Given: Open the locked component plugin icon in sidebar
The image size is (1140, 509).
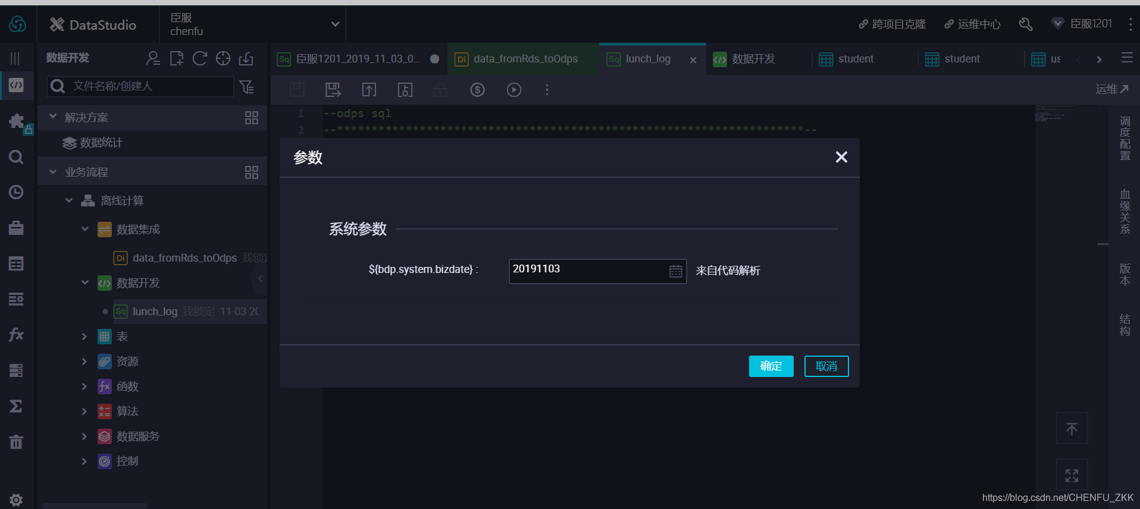Looking at the screenshot, I should (x=18, y=122).
